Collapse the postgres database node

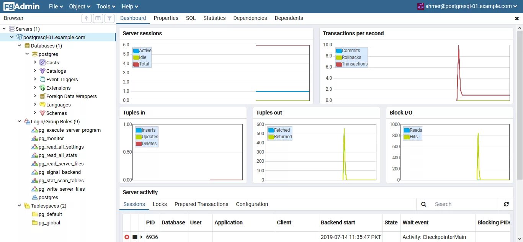(x=28, y=54)
